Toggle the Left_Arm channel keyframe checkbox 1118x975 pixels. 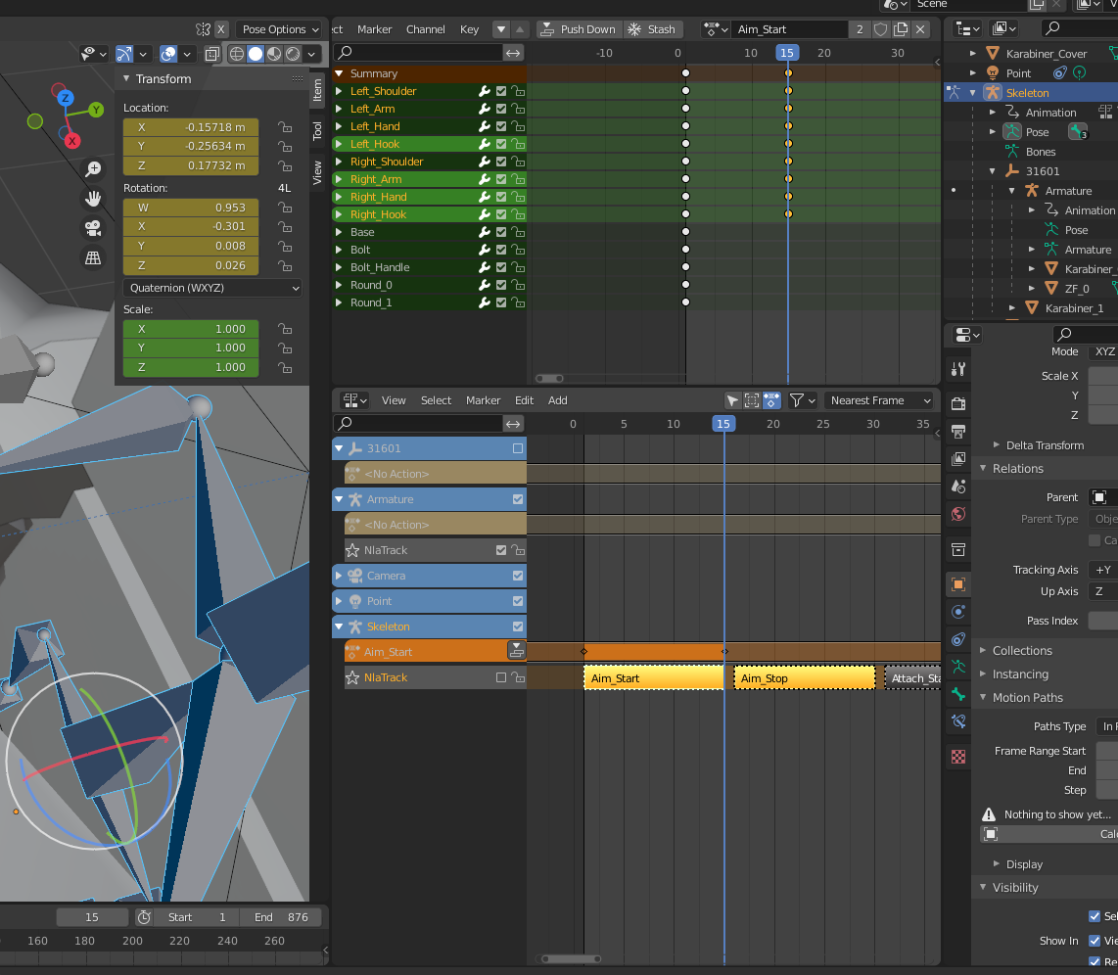pyautogui.click(x=500, y=109)
